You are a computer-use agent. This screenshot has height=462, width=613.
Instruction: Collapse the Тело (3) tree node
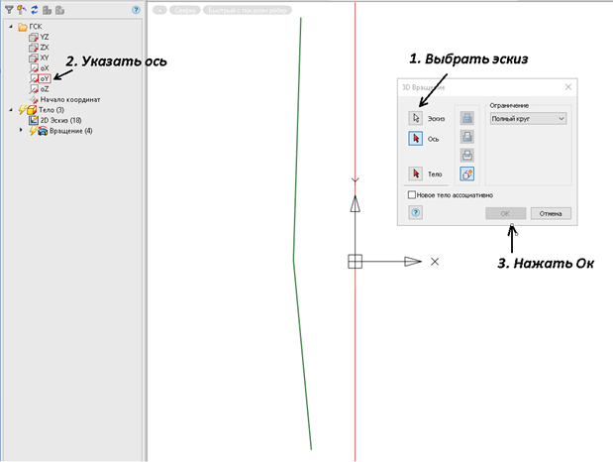9,110
